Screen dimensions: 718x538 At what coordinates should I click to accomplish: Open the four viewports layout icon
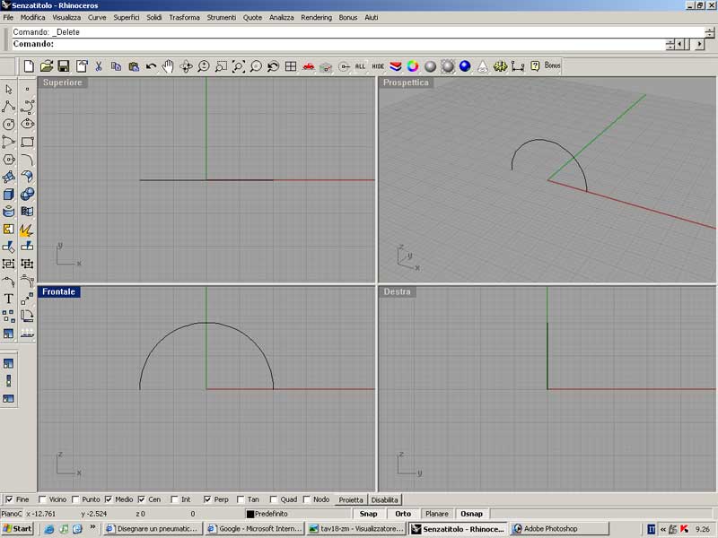(x=291, y=66)
